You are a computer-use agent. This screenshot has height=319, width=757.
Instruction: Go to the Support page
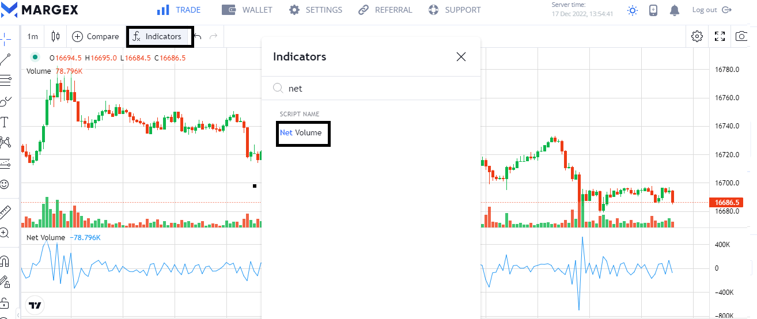pyautogui.click(x=455, y=10)
